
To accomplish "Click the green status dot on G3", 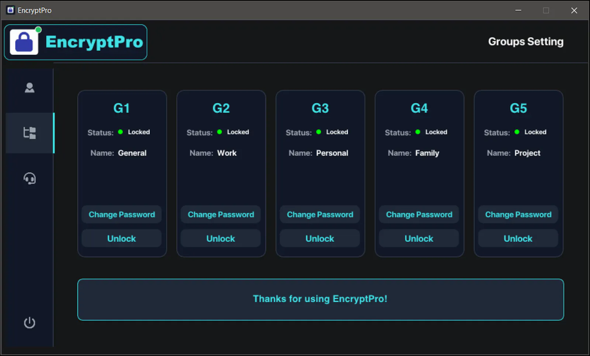I will tap(319, 132).
